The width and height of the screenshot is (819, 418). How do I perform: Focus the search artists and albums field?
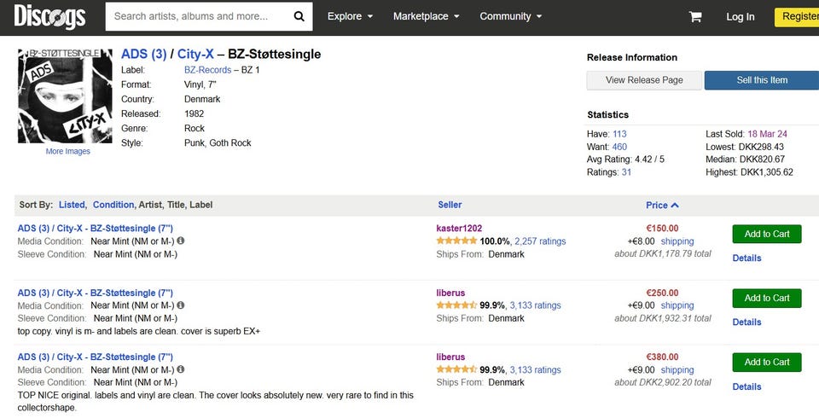(x=200, y=16)
